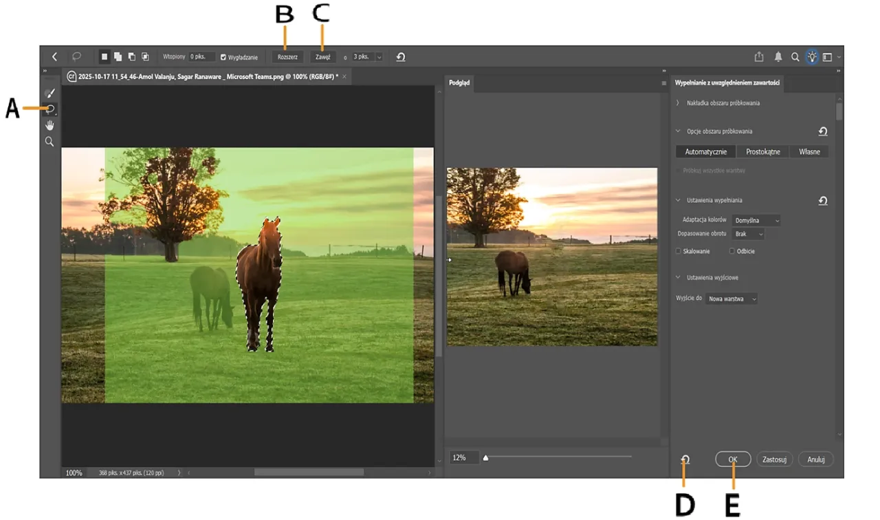Select the Lasso tool in the left toolbar

[50, 109]
